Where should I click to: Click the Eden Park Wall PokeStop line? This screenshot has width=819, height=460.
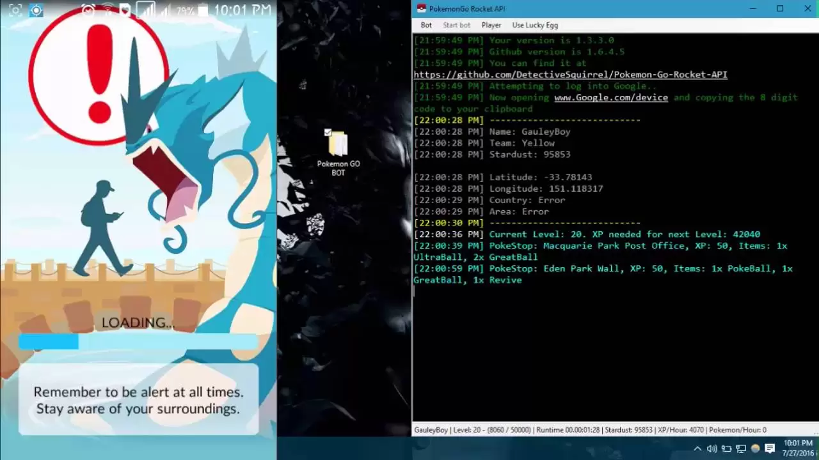(603, 275)
